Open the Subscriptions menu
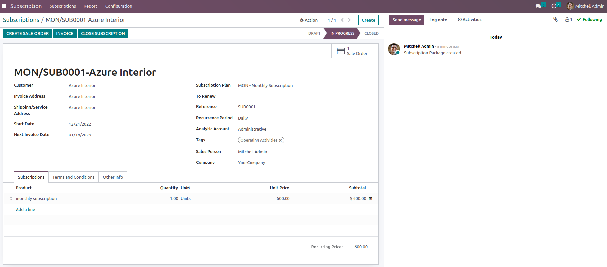 (x=63, y=6)
